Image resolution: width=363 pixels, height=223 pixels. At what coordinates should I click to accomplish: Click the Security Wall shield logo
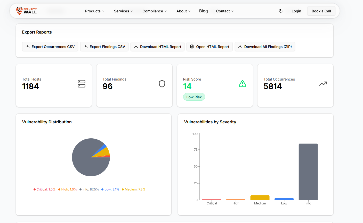click(19, 11)
